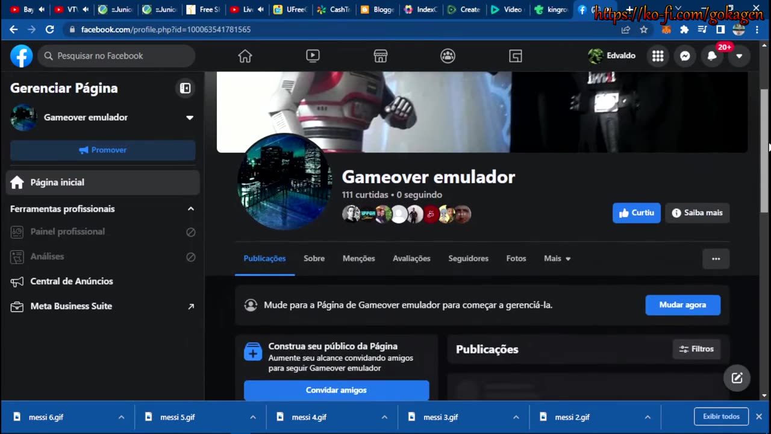Expand options chevron for messi 3.gif
Viewport: 771px width, 434px height.
click(x=516, y=417)
